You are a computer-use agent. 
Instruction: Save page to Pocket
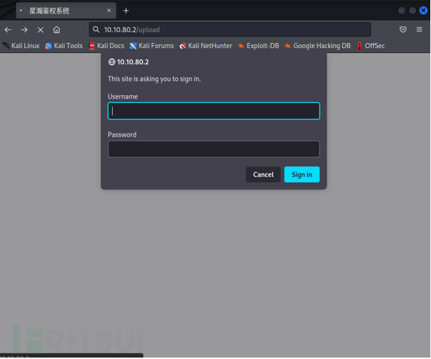tap(403, 29)
